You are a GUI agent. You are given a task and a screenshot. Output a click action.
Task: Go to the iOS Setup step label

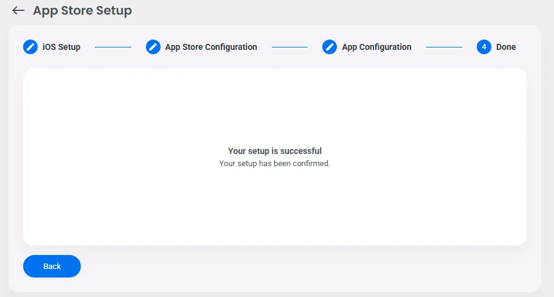(x=61, y=47)
